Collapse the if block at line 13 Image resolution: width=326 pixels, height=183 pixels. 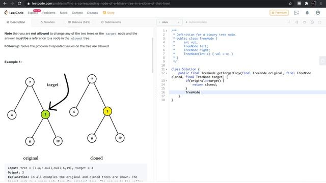click(x=167, y=81)
